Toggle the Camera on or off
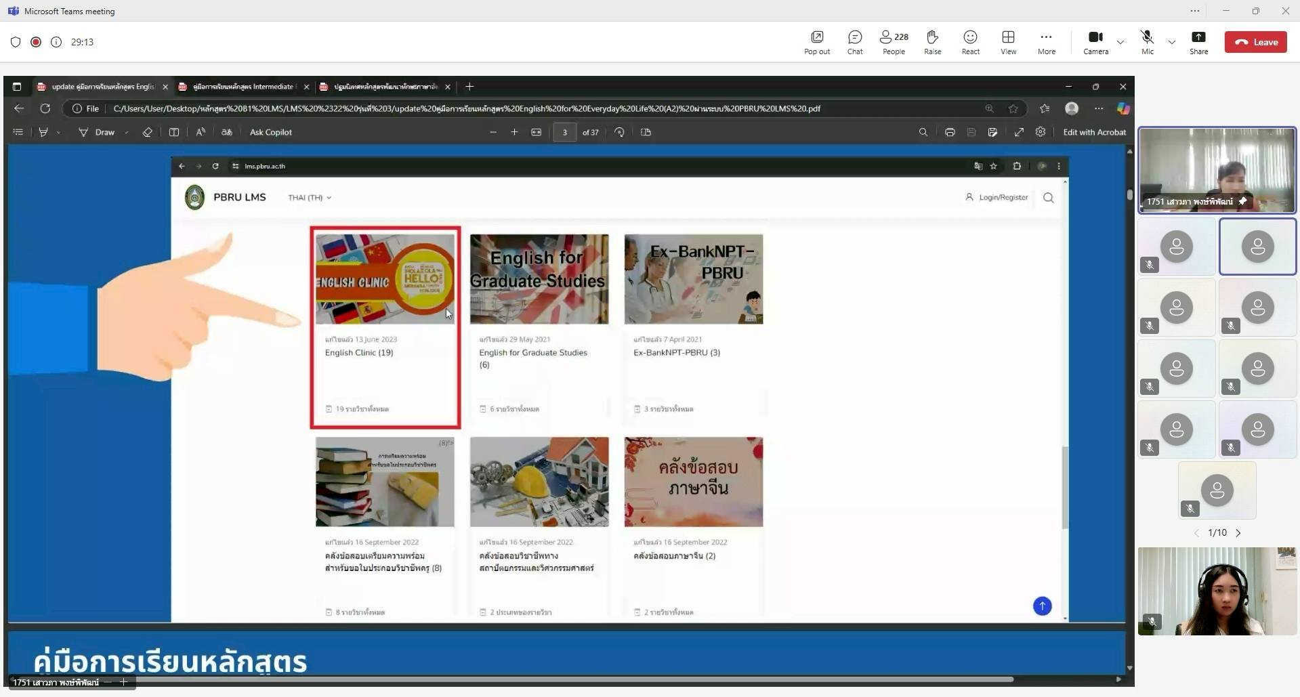Screen dimensions: 1300x697 (1095, 42)
